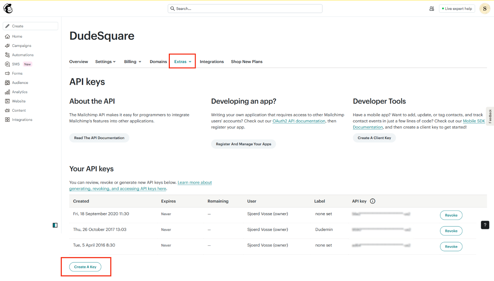Open the Settings dropdown tab
494x281 pixels.
coord(106,62)
